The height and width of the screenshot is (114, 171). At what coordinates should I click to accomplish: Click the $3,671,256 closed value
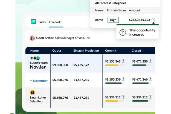(140, 62)
